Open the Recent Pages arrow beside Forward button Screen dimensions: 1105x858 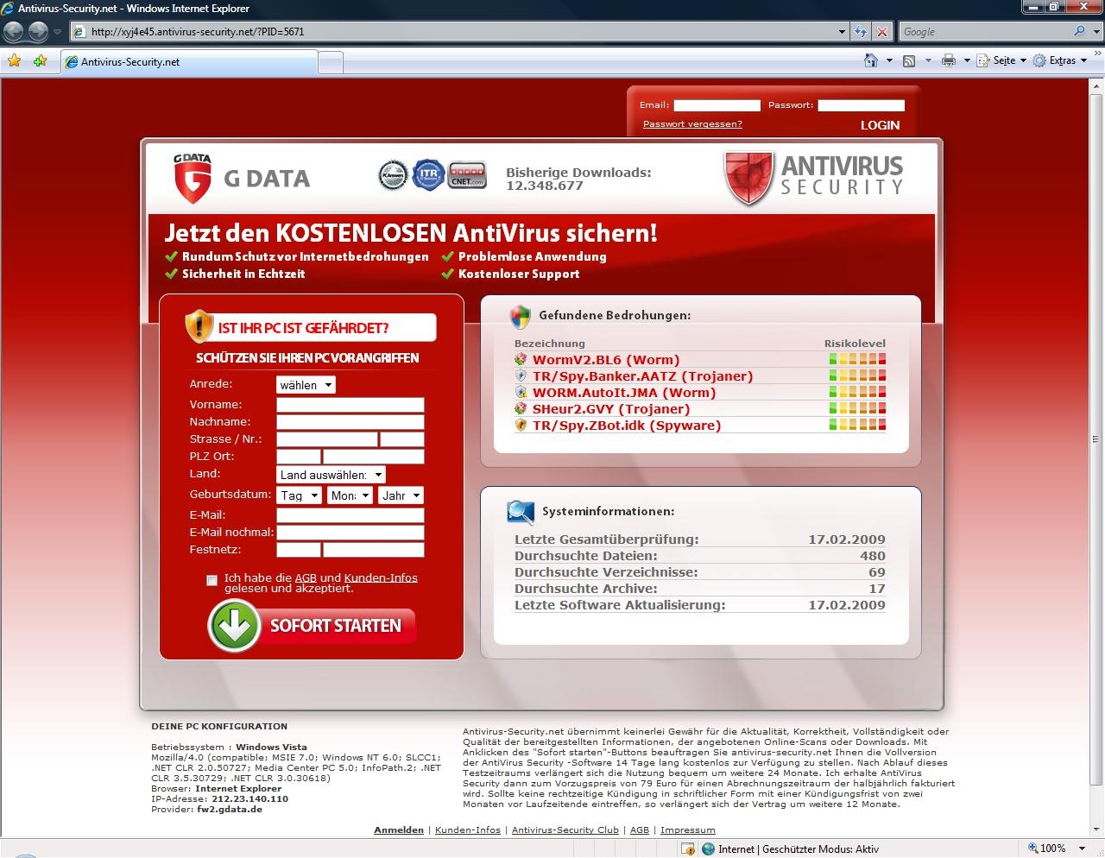[x=57, y=32]
